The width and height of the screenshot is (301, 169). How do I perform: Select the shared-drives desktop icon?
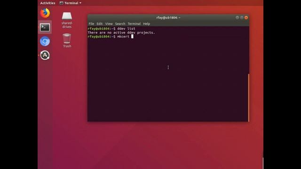(x=67, y=20)
